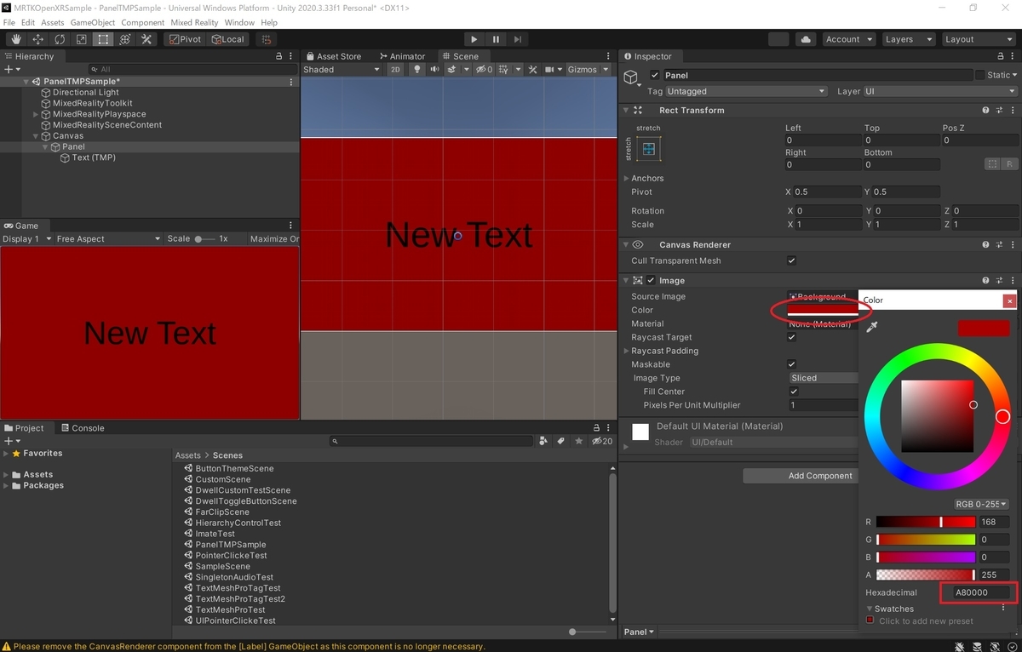
Task: Open scene camera settings icon
Action: pos(549,70)
